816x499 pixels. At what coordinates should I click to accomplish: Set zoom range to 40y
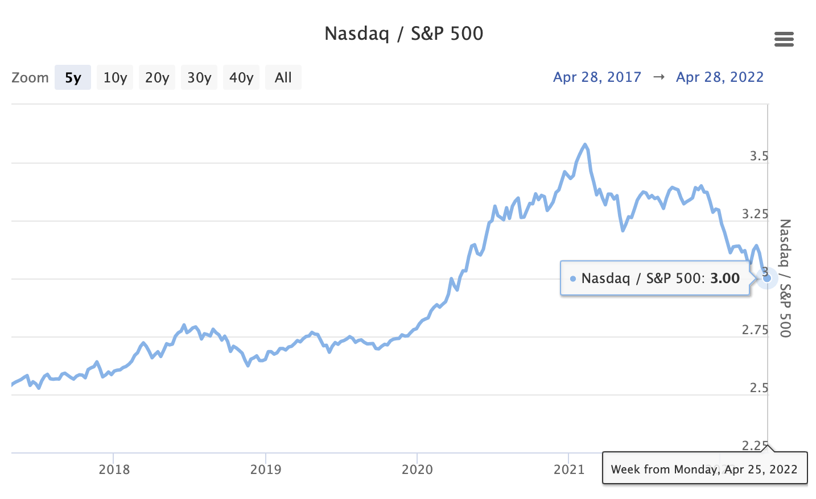tap(241, 78)
